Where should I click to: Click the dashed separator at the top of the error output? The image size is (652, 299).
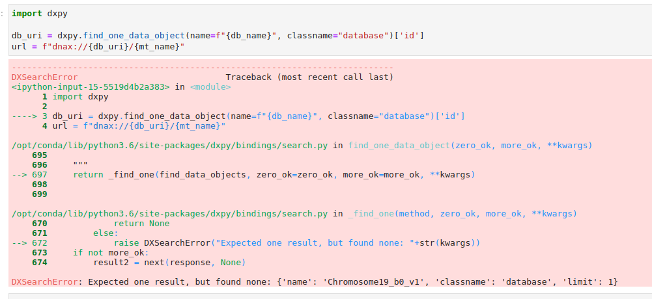click(x=203, y=68)
